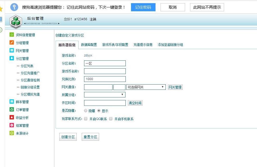Click the green 订单管理 icon
Image resolution: width=257 pixels, height=167 pixels.
[12, 109]
